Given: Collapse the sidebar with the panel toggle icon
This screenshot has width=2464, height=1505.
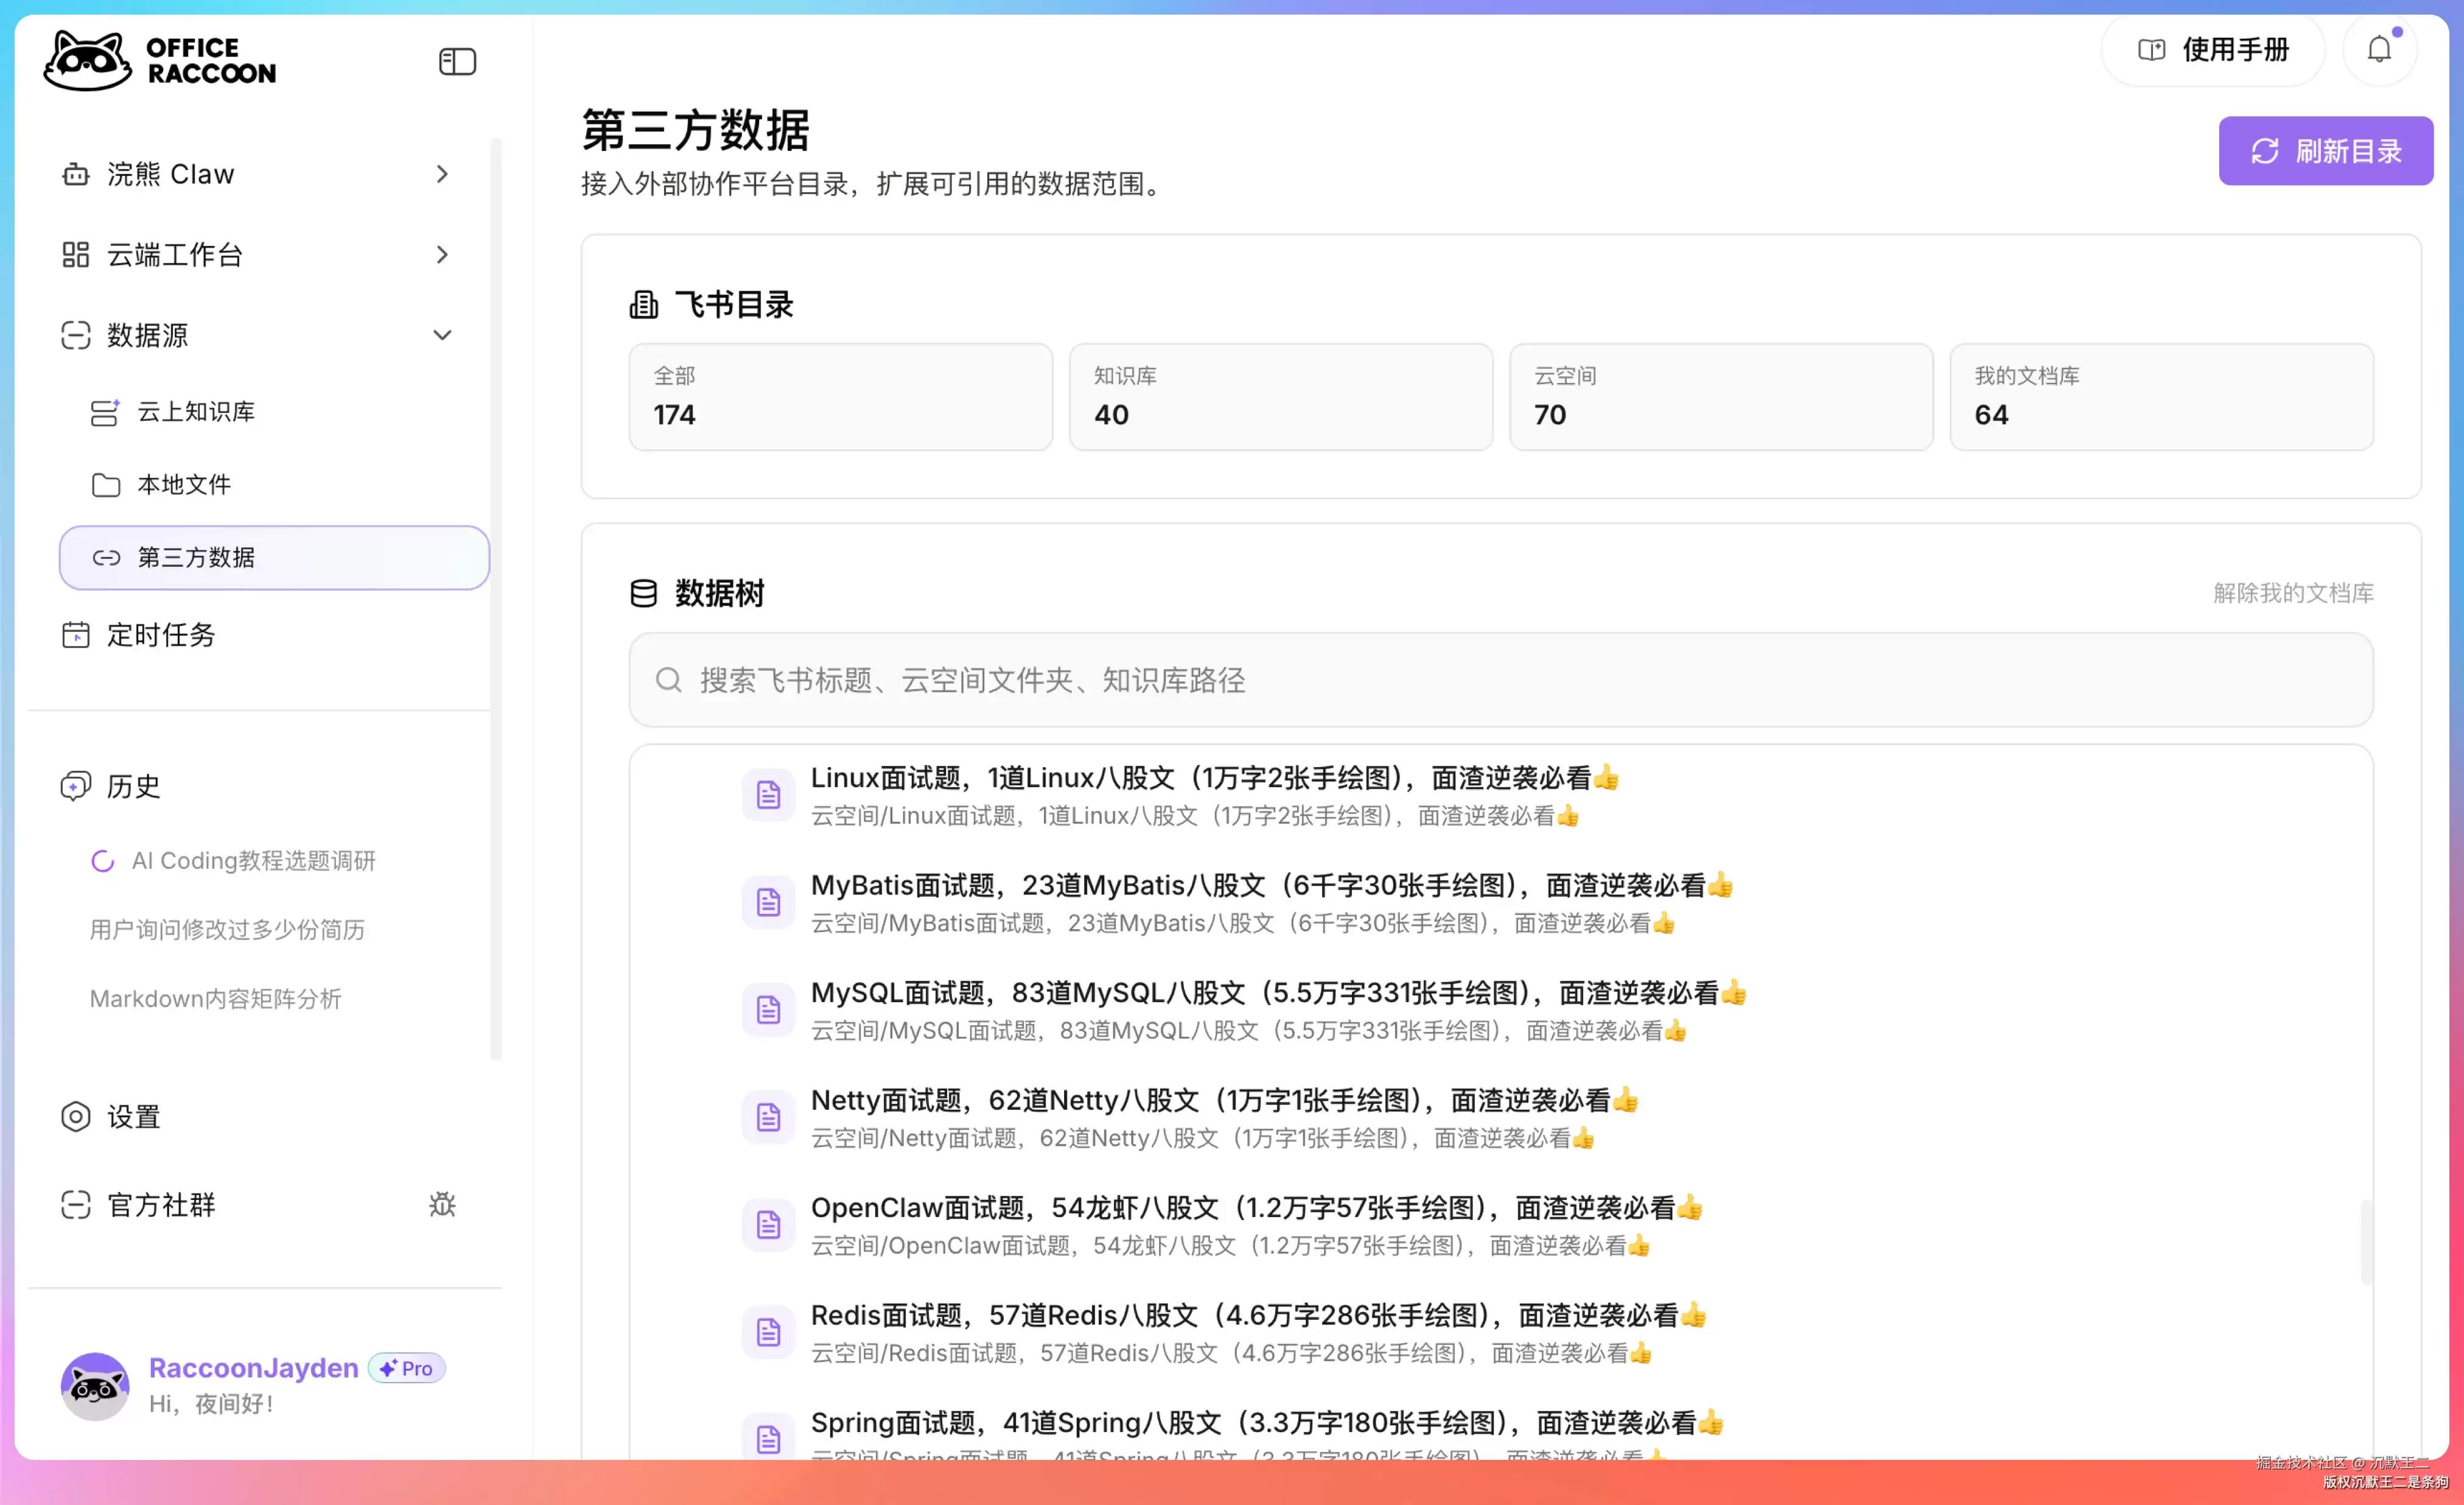Looking at the screenshot, I should point(457,62).
